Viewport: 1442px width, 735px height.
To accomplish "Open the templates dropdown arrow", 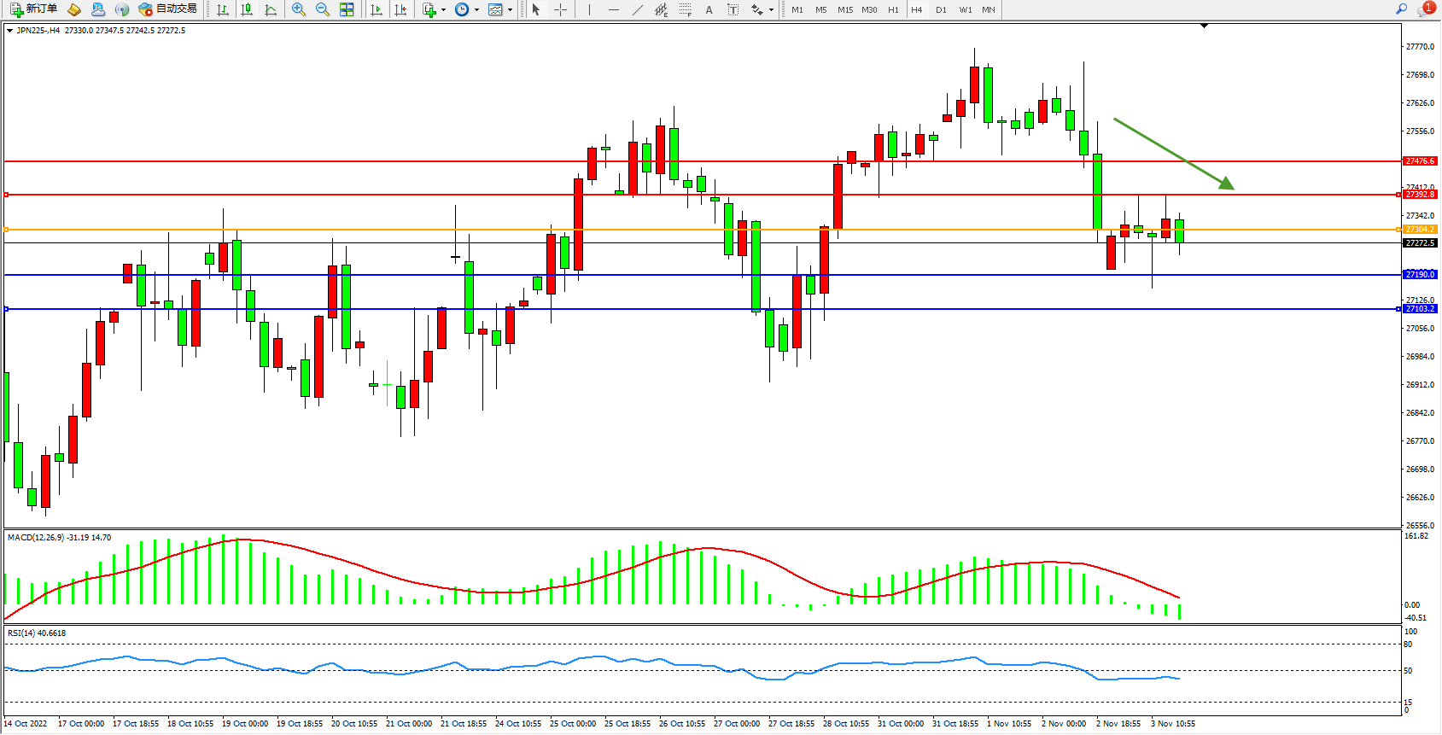I will 510,10.
